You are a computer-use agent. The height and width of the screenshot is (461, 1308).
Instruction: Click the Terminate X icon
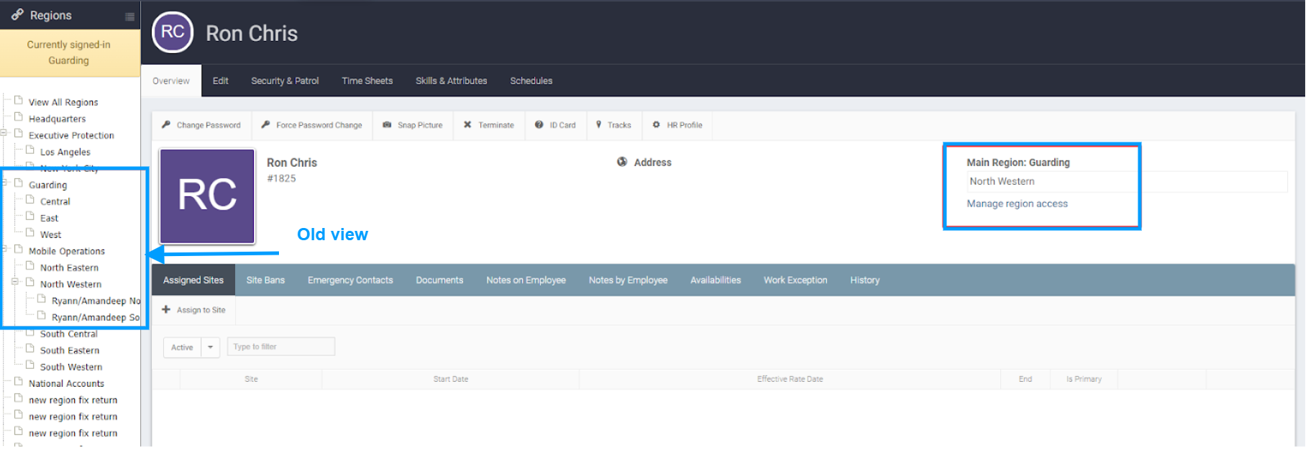click(x=467, y=124)
